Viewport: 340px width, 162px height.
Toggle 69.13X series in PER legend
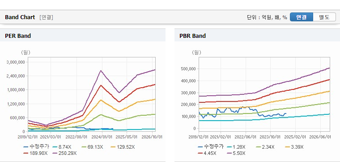92,147
